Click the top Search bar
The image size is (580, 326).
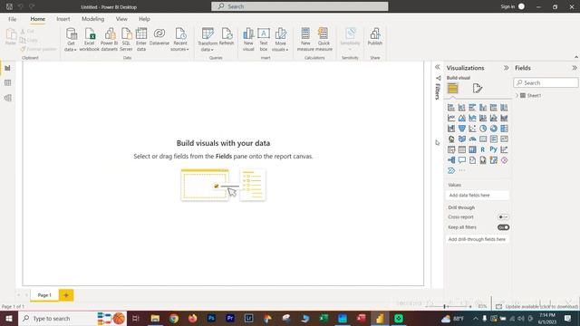click(x=300, y=6)
